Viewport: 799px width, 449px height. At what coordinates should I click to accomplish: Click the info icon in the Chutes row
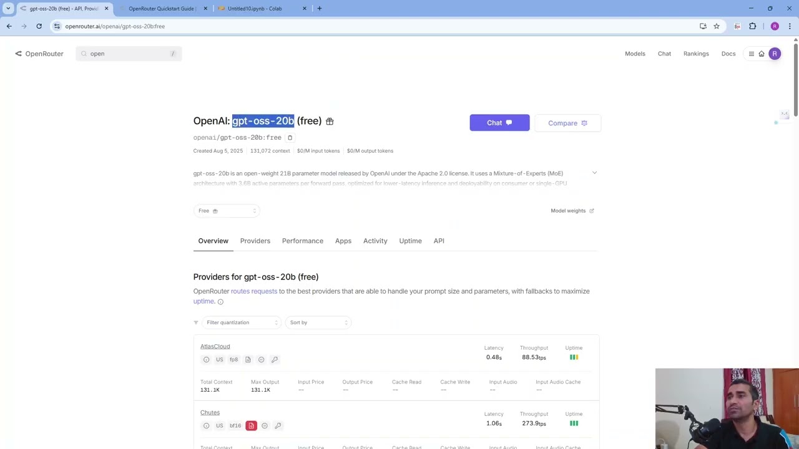pos(206,426)
